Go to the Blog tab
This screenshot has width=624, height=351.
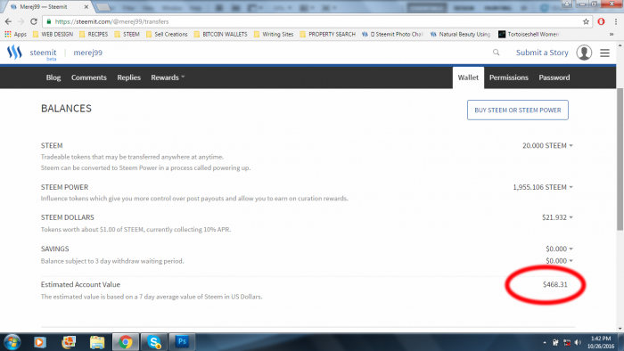point(53,78)
